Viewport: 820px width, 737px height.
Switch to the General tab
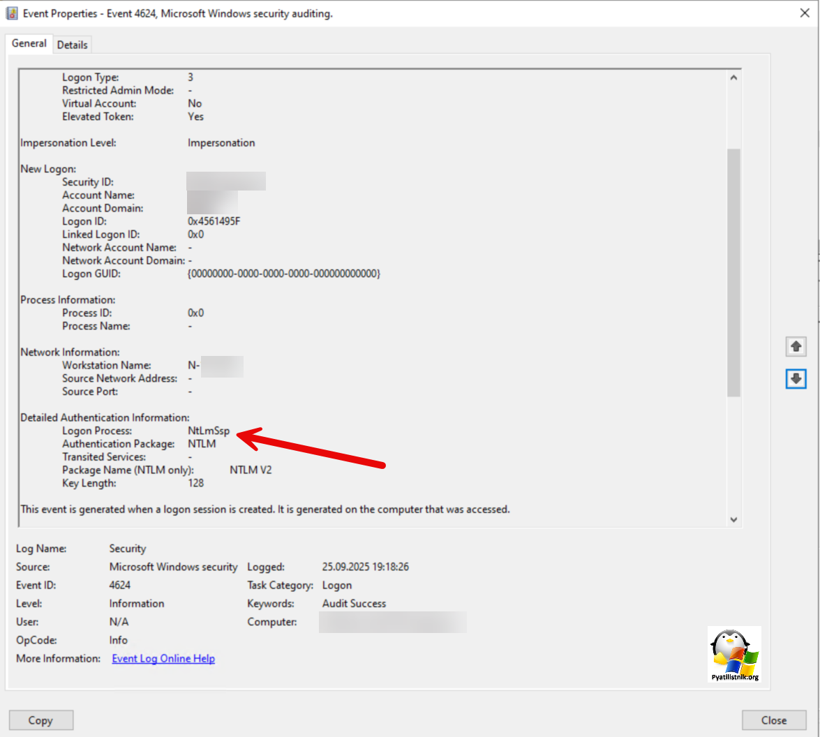click(x=29, y=43)
